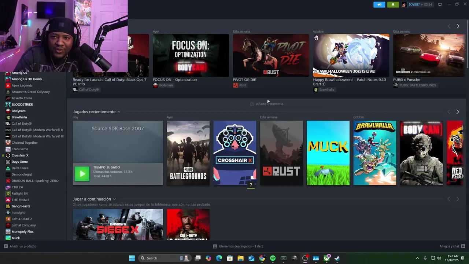469x264 pixels.
Task: Click DRAGON BALL: Sparking! ZERO sidebar icon
Action: 8,181
